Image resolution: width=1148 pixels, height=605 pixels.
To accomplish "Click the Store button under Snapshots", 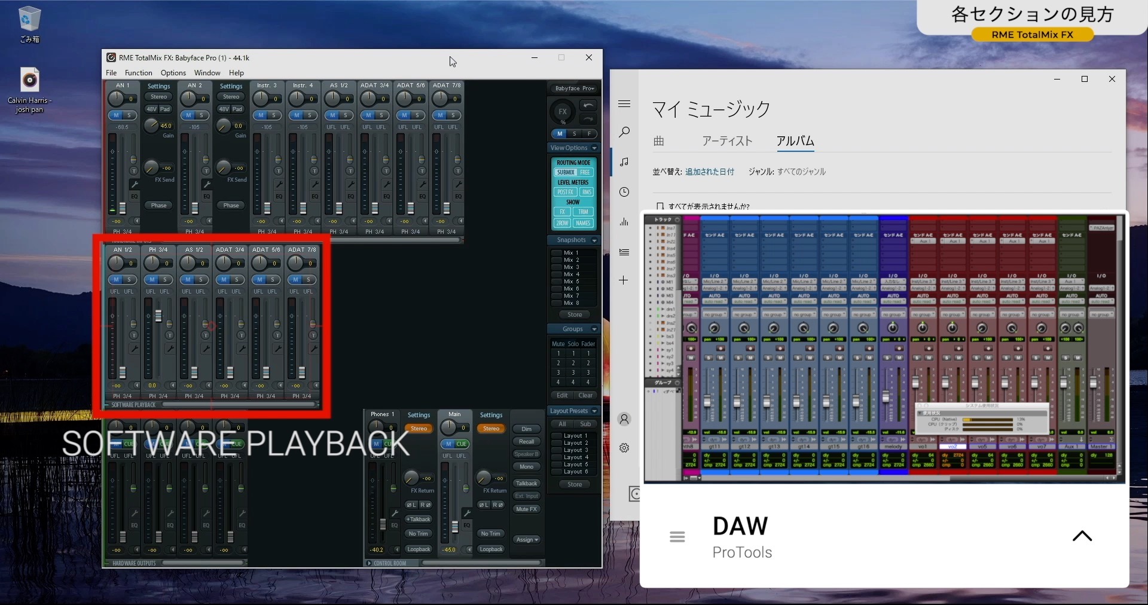I will point(573,314).
